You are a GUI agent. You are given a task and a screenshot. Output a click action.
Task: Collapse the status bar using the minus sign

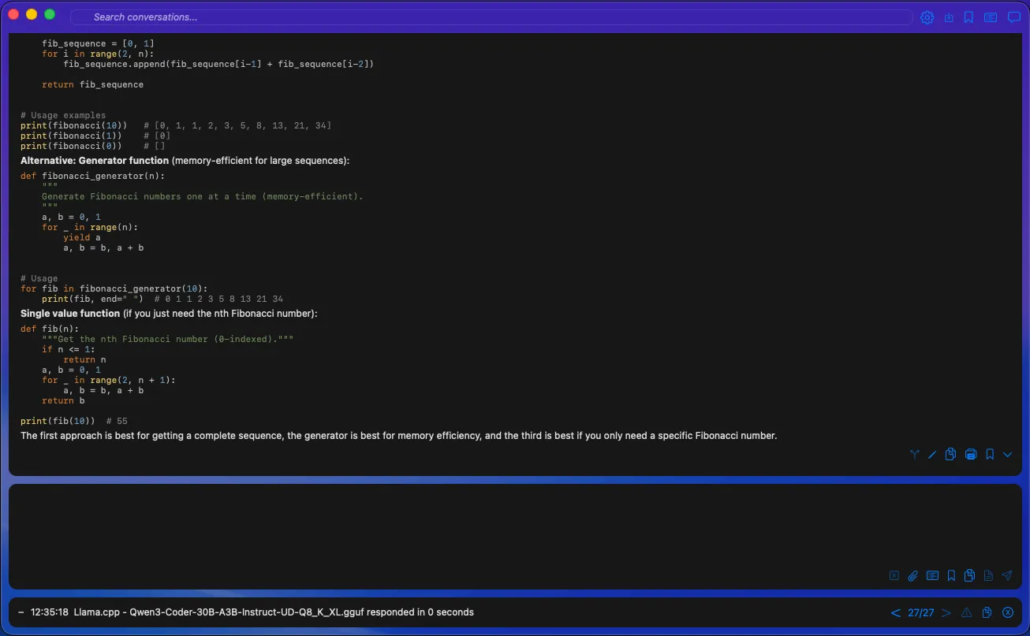click(21, 612)
